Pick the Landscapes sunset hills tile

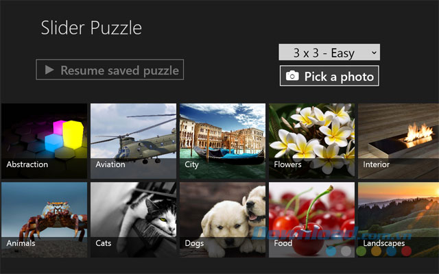coord(399,216)
